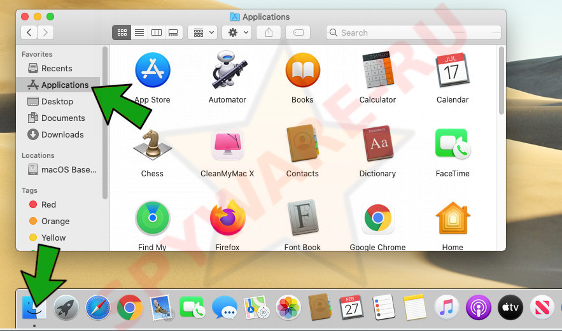Click Finder in the Dock
This screenshot has width=562, height=331.
coord(34,307)
